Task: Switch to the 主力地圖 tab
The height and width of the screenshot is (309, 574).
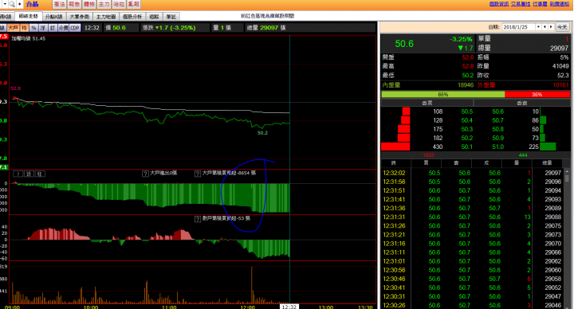Action: [106, 17]
